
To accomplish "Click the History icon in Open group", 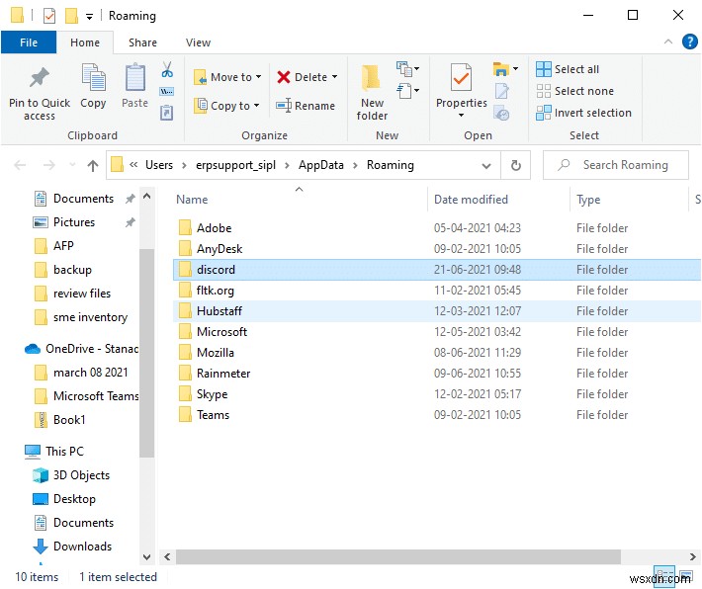I will pyautogui.click(x=501, y=113).
